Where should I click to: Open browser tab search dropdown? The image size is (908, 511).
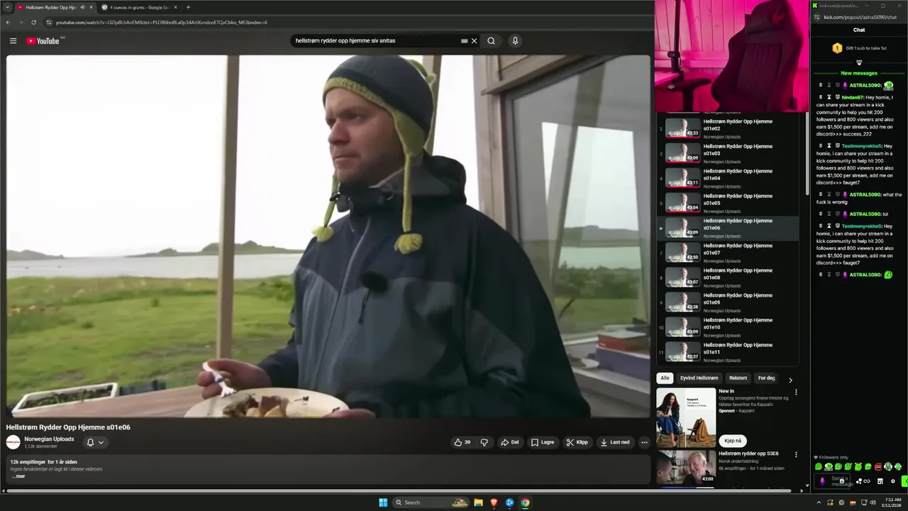coord(6,7)
